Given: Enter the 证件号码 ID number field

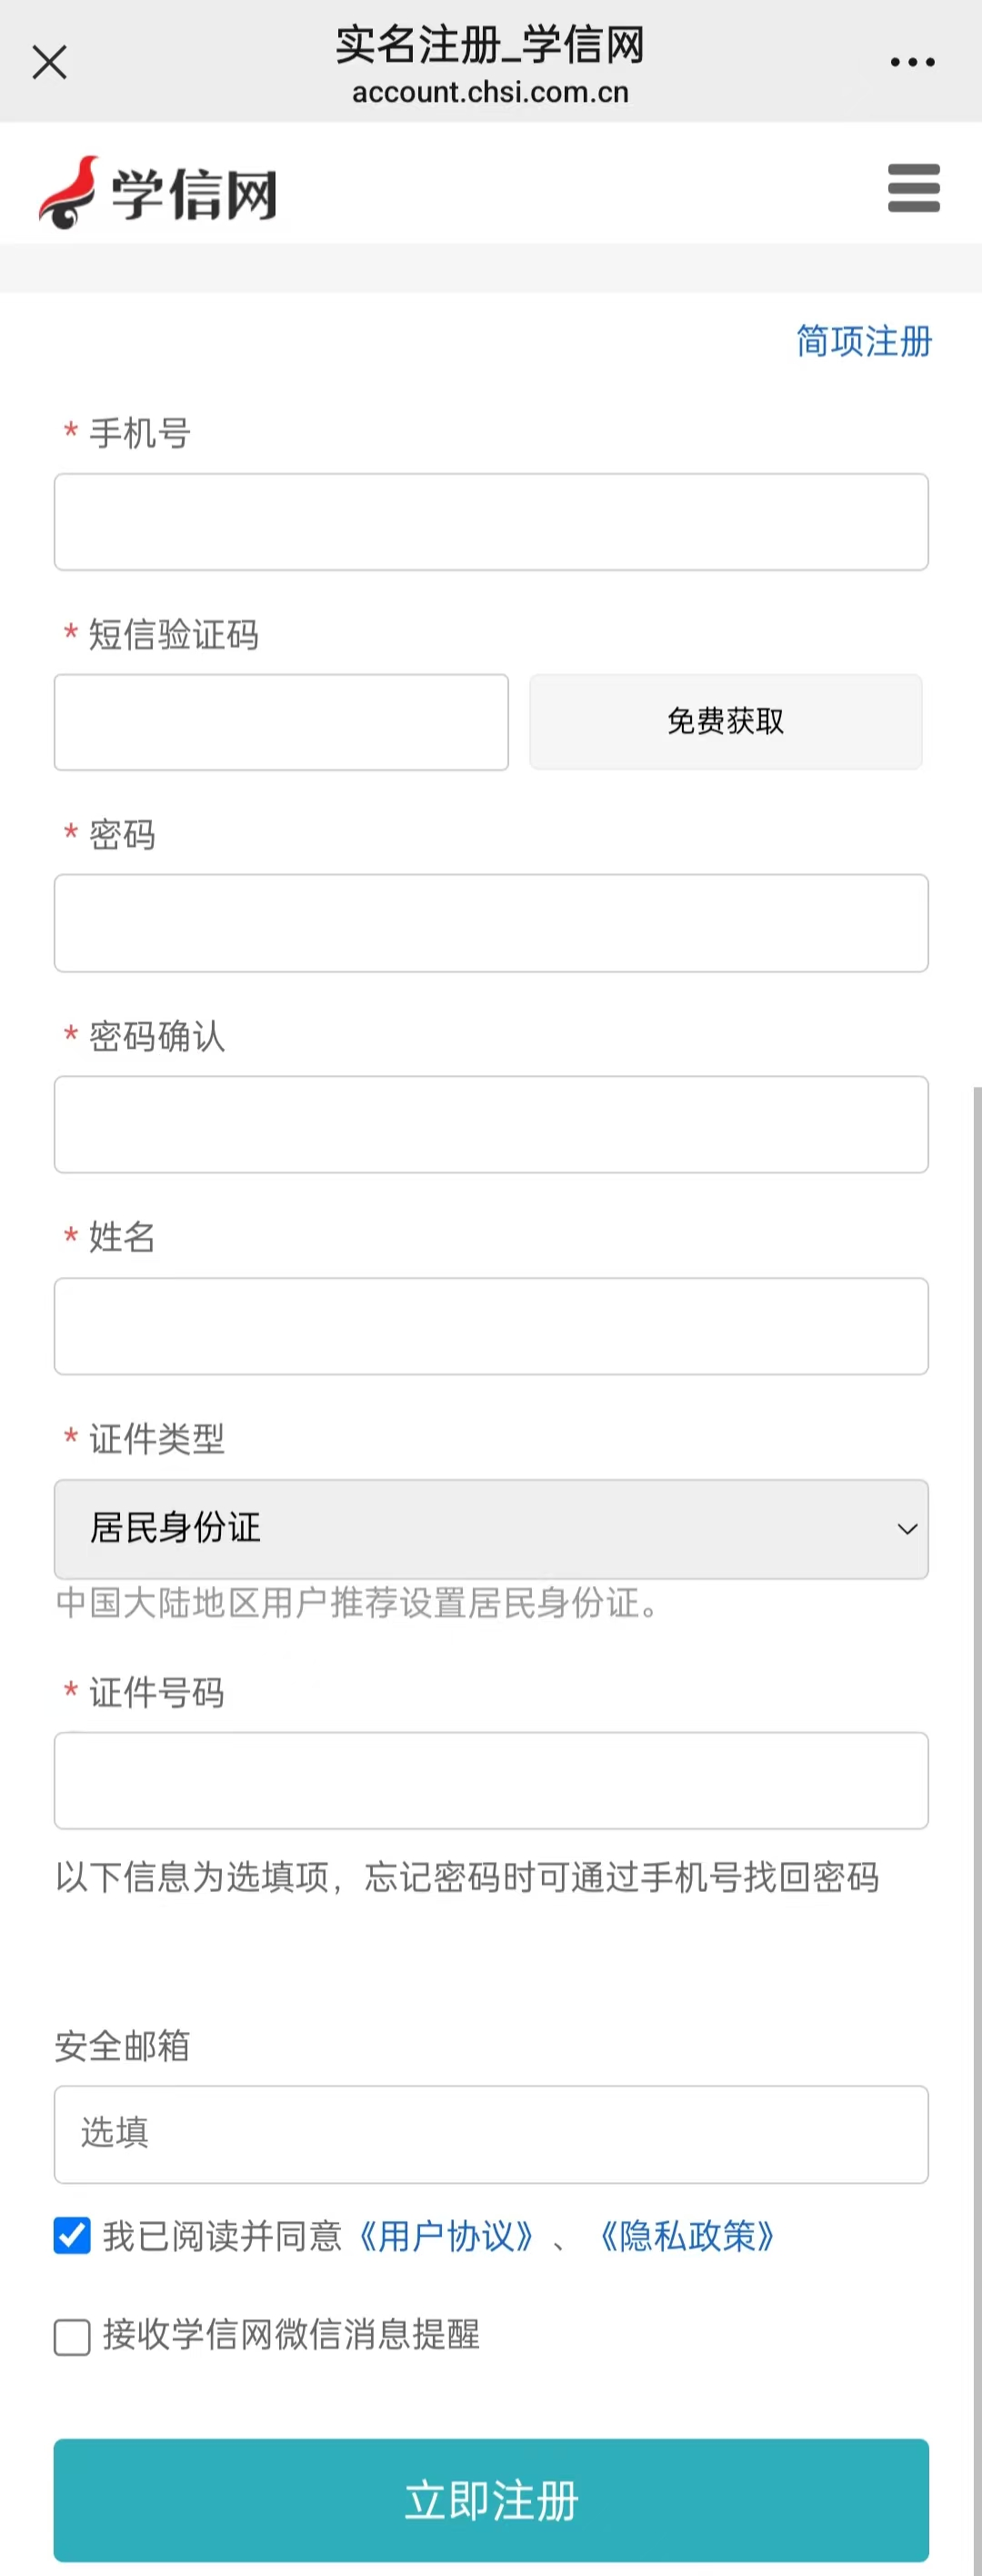Looking at the screenshot, I should coord(491,1781).
